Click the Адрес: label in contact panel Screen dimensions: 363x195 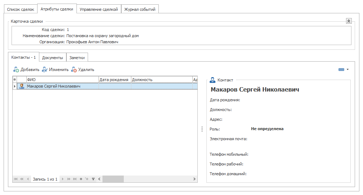click(x=216, y=119)
